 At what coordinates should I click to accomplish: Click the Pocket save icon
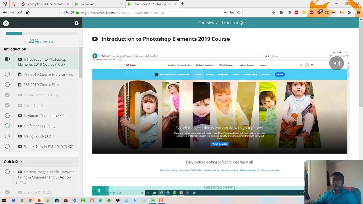coord(232,12)
